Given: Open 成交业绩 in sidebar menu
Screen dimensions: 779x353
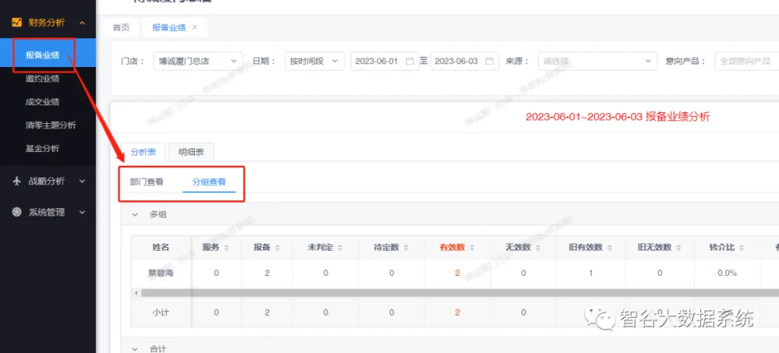Looking at the screenshot, I should point(42,101).
